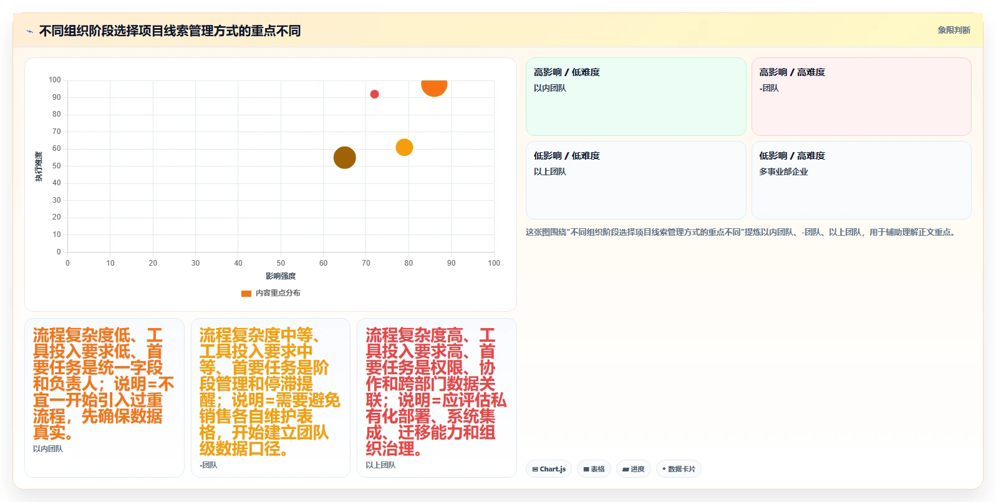This screenshot has width=996, height=502.
Task: Click the yellow-orange bubble near 80
Action: [x=404, y=147]
